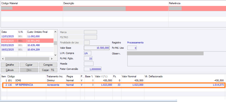
Task: Click the Descrição column header
Action: point(69,3)
